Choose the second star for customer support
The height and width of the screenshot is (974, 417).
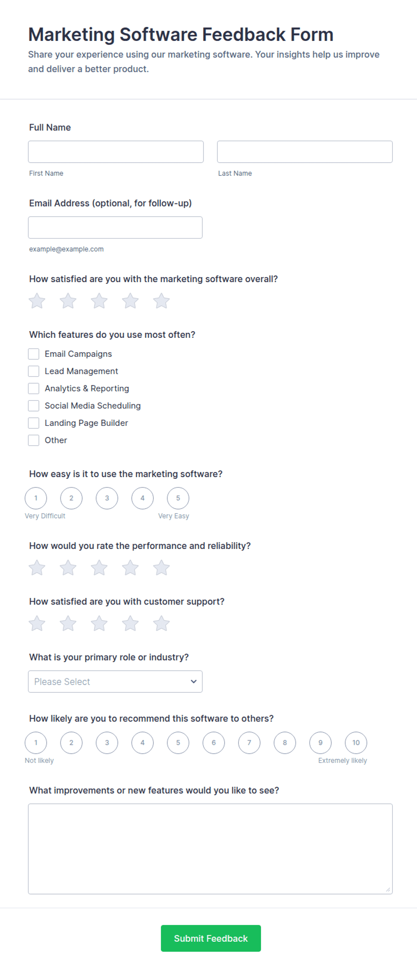point(68,624)
